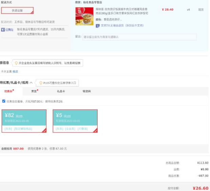Collapse the 优惠/礼品卡/抵用 section chevron
Viewport: 210px width, 191px height.
[31, 82]
